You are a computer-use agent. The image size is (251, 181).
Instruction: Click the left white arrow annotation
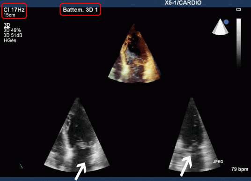(81, 171)
